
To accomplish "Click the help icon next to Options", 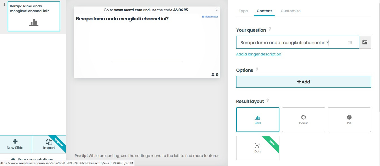I will pyautogui.click(x=257, y=69).
